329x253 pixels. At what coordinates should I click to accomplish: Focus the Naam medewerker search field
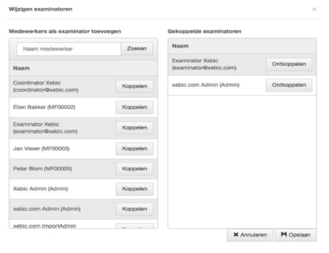(69, 49)
